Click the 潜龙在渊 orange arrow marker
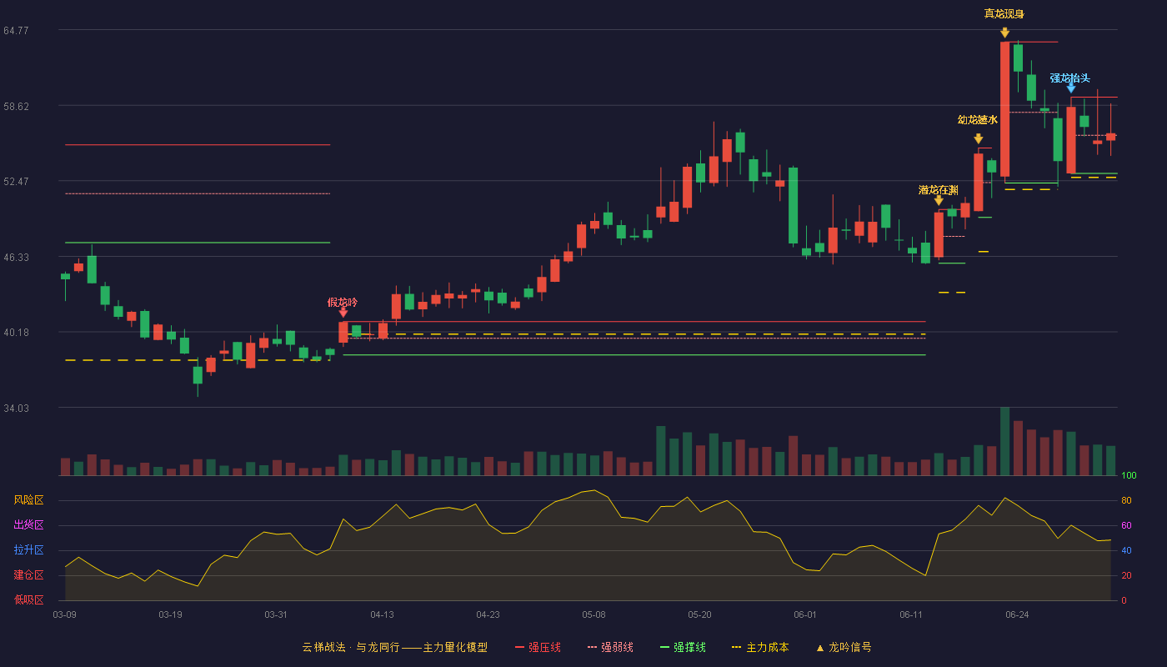Viewport: 1167px width, 667px height. point(939,200)
